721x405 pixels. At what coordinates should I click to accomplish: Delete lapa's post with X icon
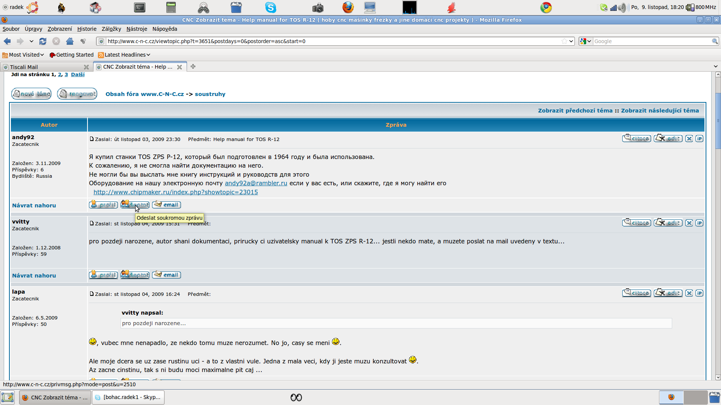pos(689,293)
